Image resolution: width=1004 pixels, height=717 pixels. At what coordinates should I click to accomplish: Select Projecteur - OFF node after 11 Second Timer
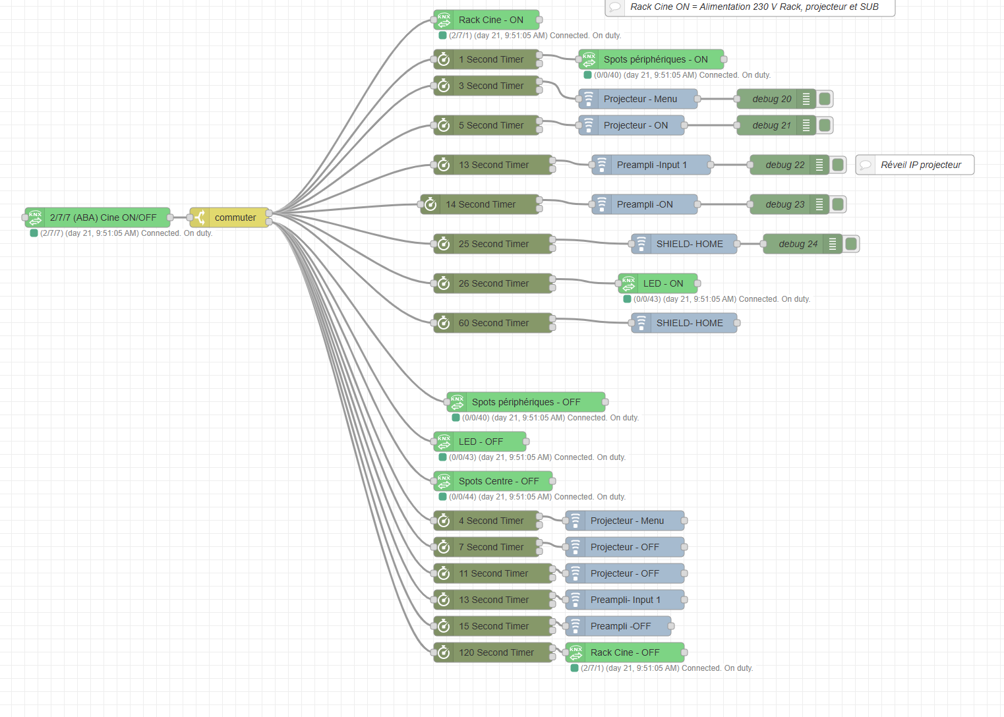coord(625,573)
